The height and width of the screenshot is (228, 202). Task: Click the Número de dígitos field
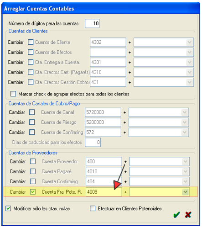click(92, 23)
